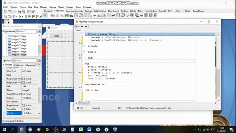
Task: Click the Step Over debug icon
Action: [37, 16]
